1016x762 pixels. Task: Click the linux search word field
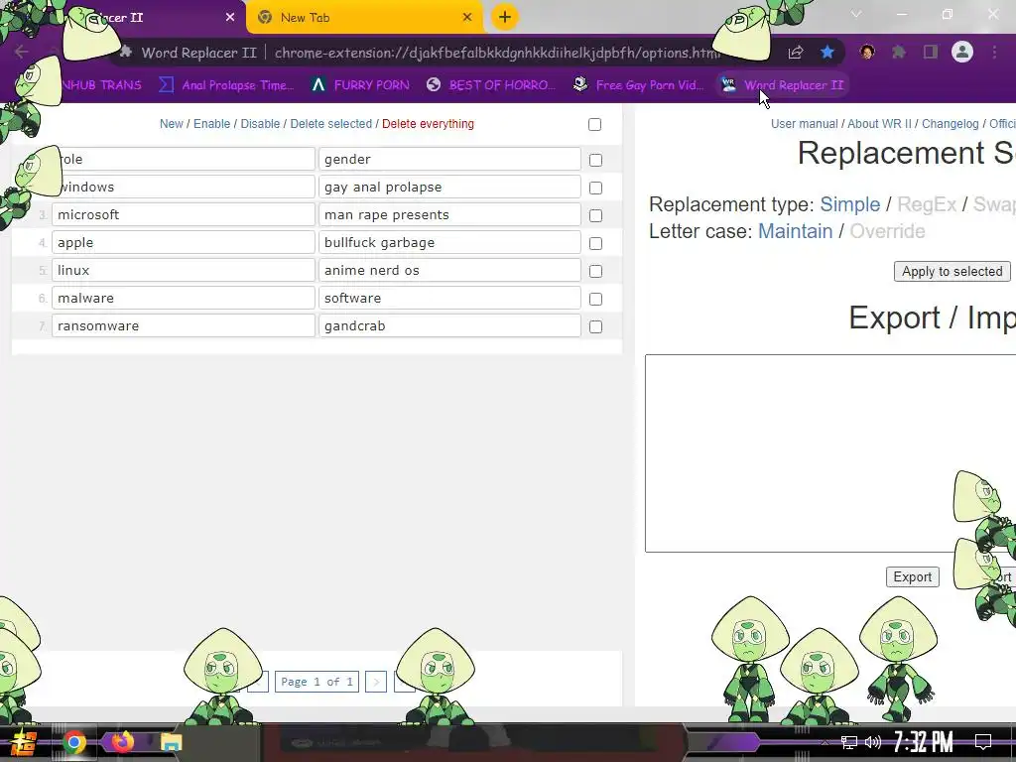pyautogui.click(x=184, y=270)
